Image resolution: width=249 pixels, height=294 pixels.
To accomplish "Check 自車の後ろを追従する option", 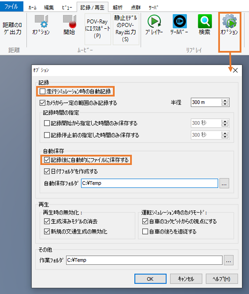I will (145, 231).
